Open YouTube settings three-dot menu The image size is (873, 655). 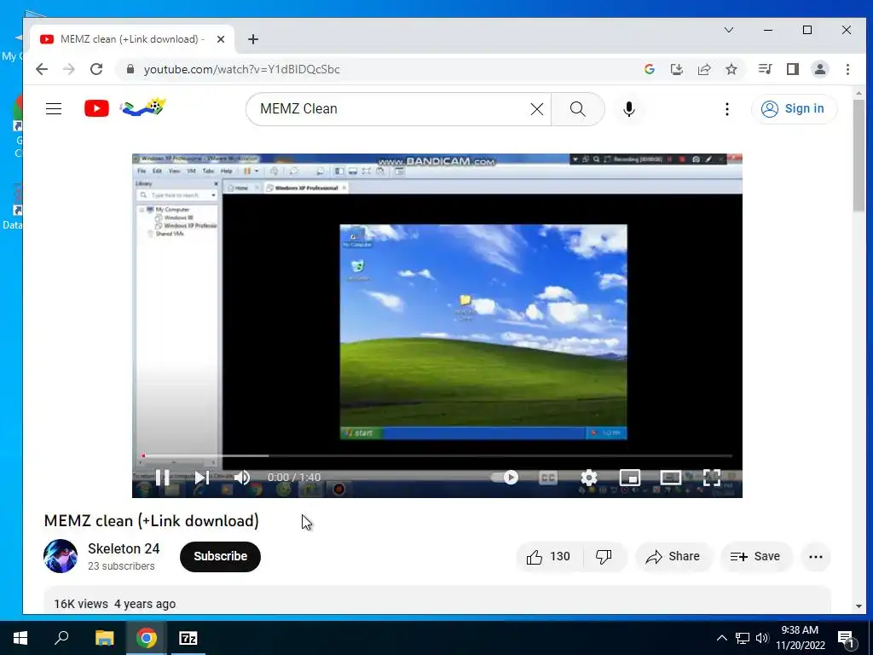tap(726, 109)
